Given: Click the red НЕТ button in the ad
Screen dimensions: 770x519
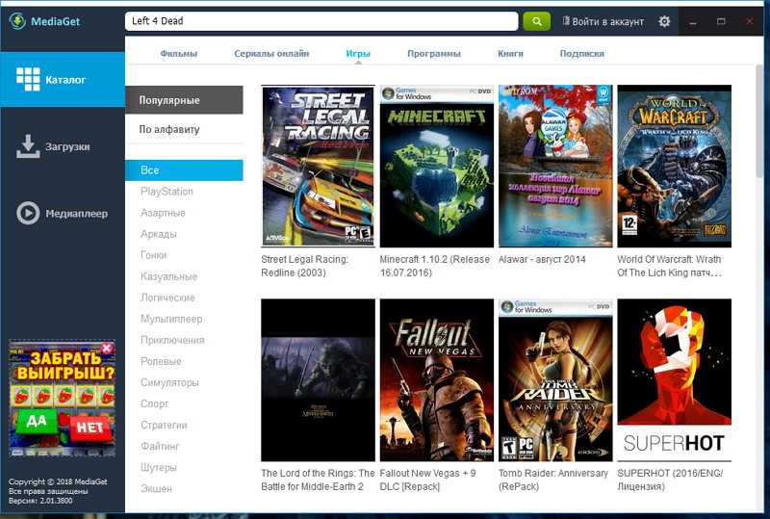Looking at the screenshot, I should point(90,428).
